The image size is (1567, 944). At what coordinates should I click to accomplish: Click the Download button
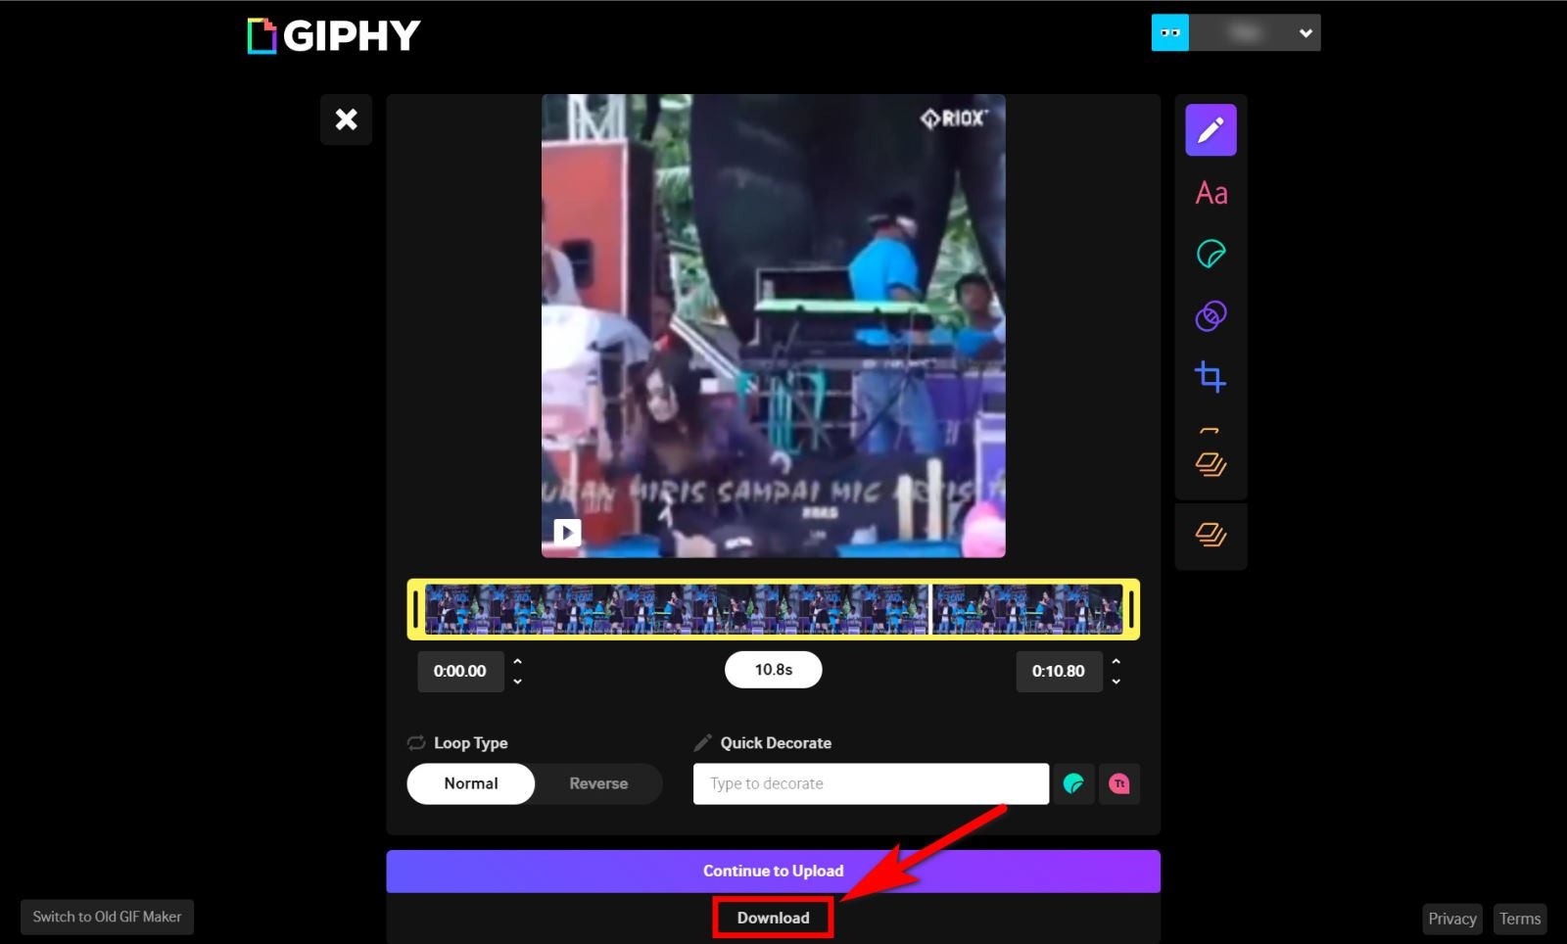click(x=773, y=918)
